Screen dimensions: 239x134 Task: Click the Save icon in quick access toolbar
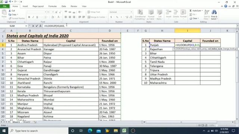(6, 2)
